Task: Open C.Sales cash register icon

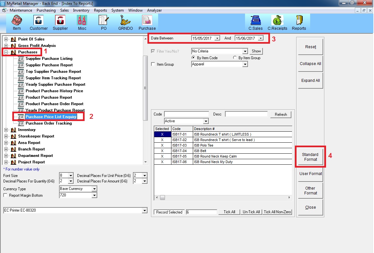Action: (x=255, y=22)
